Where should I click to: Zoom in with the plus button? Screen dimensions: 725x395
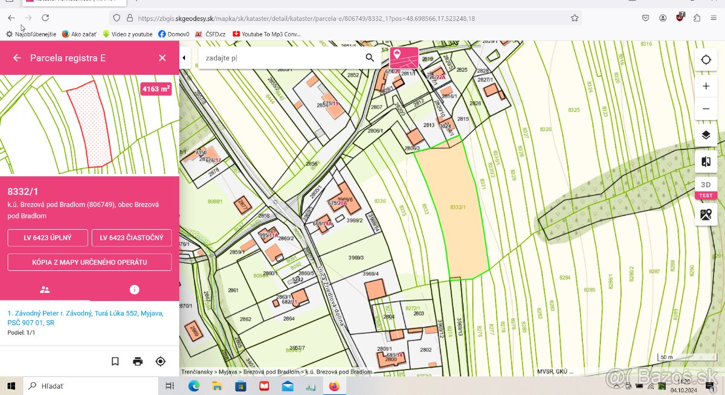coord(706,86)
